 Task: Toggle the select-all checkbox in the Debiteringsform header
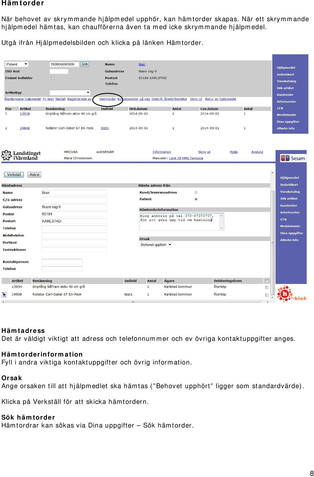coord(267,281)
